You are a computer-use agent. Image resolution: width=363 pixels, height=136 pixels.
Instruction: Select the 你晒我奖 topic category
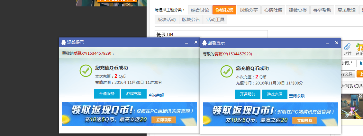tap(224, 10)
